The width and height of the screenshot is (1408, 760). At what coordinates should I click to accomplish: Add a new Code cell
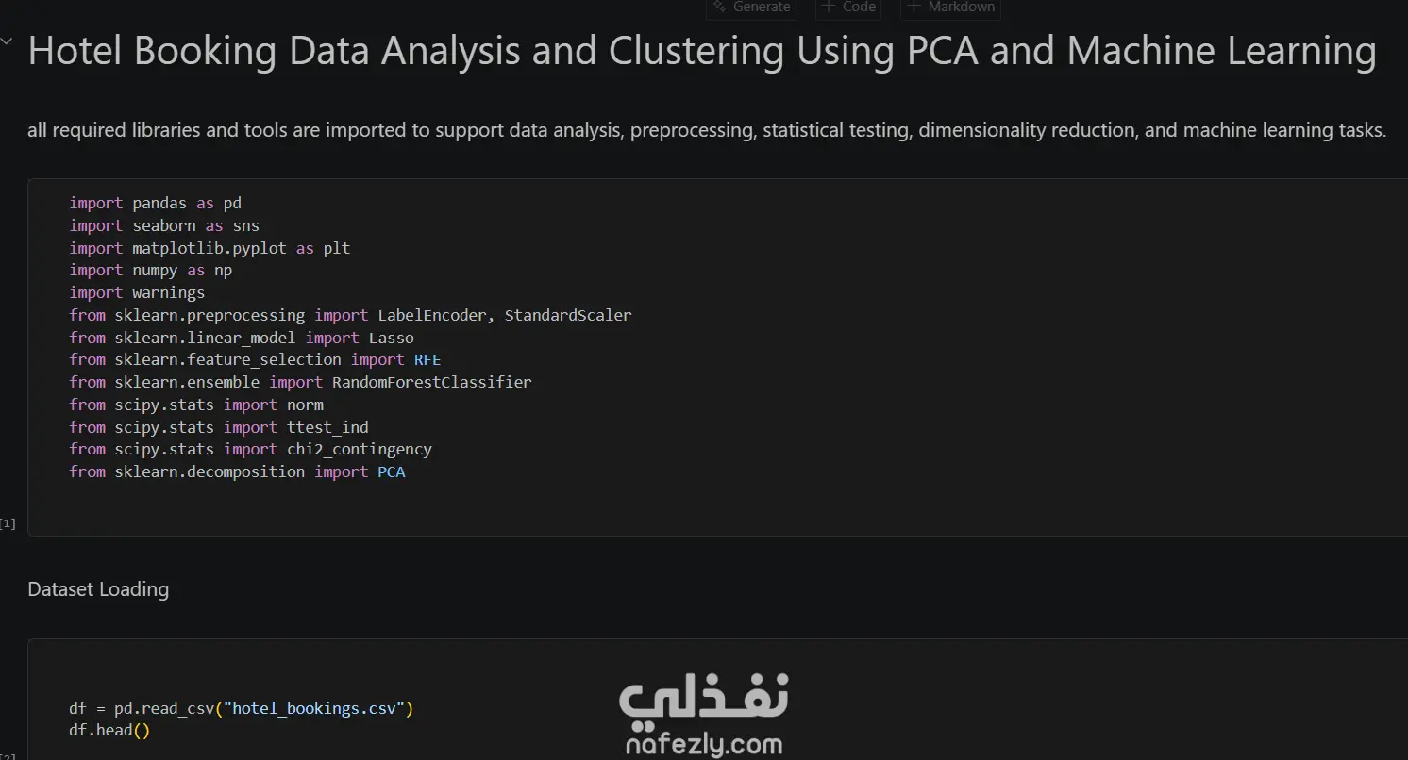click(x=848, y=8)
